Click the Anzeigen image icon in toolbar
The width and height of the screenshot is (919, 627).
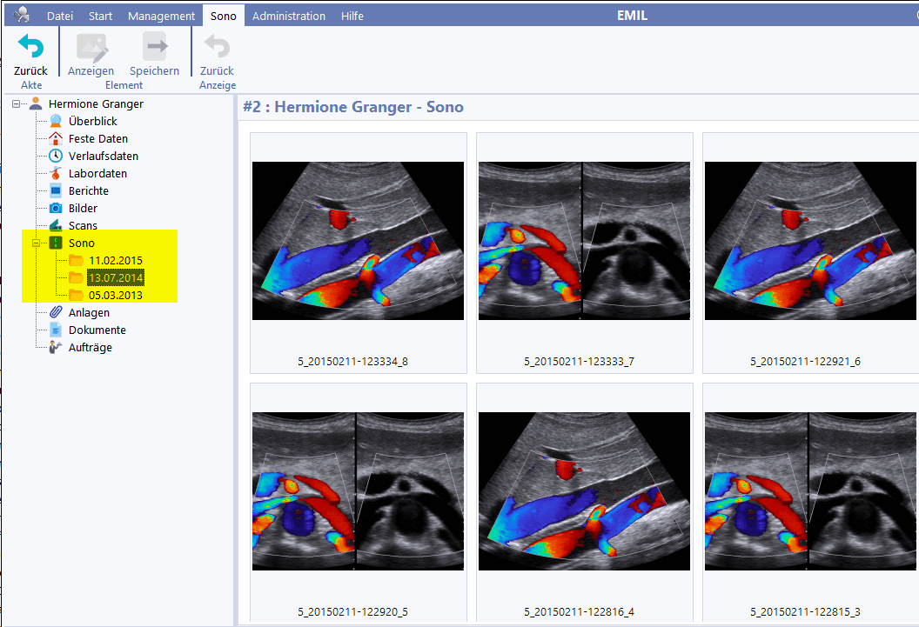[91, 47]
